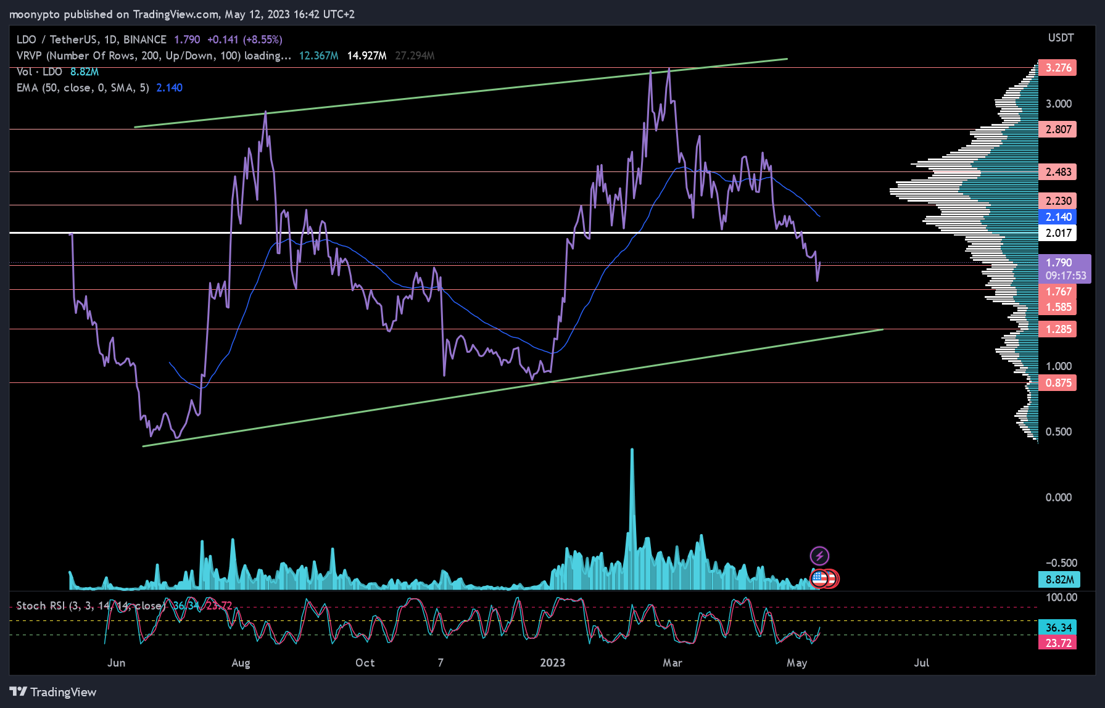This screenshot has width=1105, height=708.
Task: Click the 14.927M VRVP value
Action: (x=367, y=56)
